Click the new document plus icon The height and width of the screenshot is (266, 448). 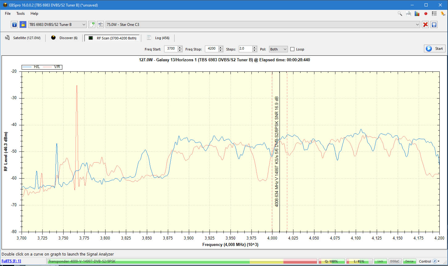[92, 25]
